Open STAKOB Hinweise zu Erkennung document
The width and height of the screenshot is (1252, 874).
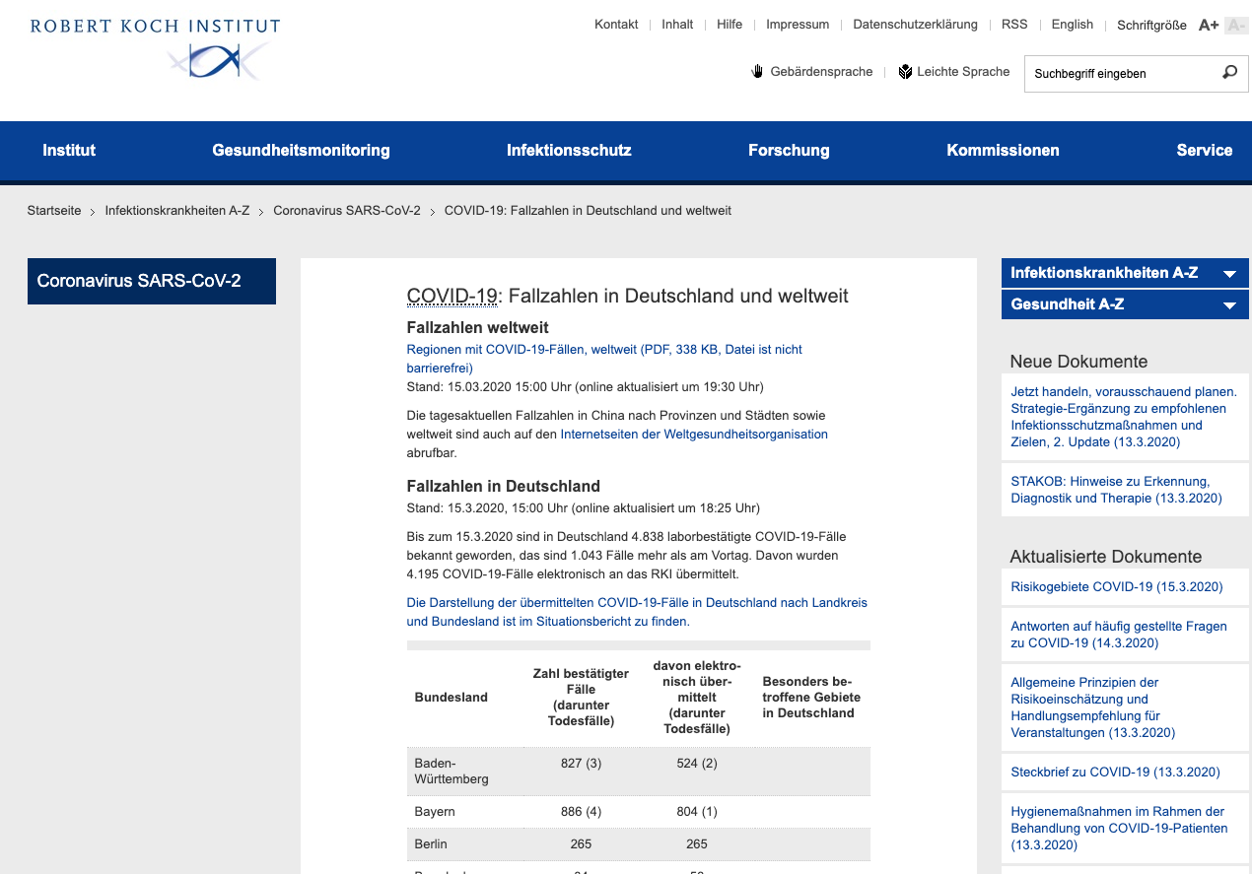1116,490
